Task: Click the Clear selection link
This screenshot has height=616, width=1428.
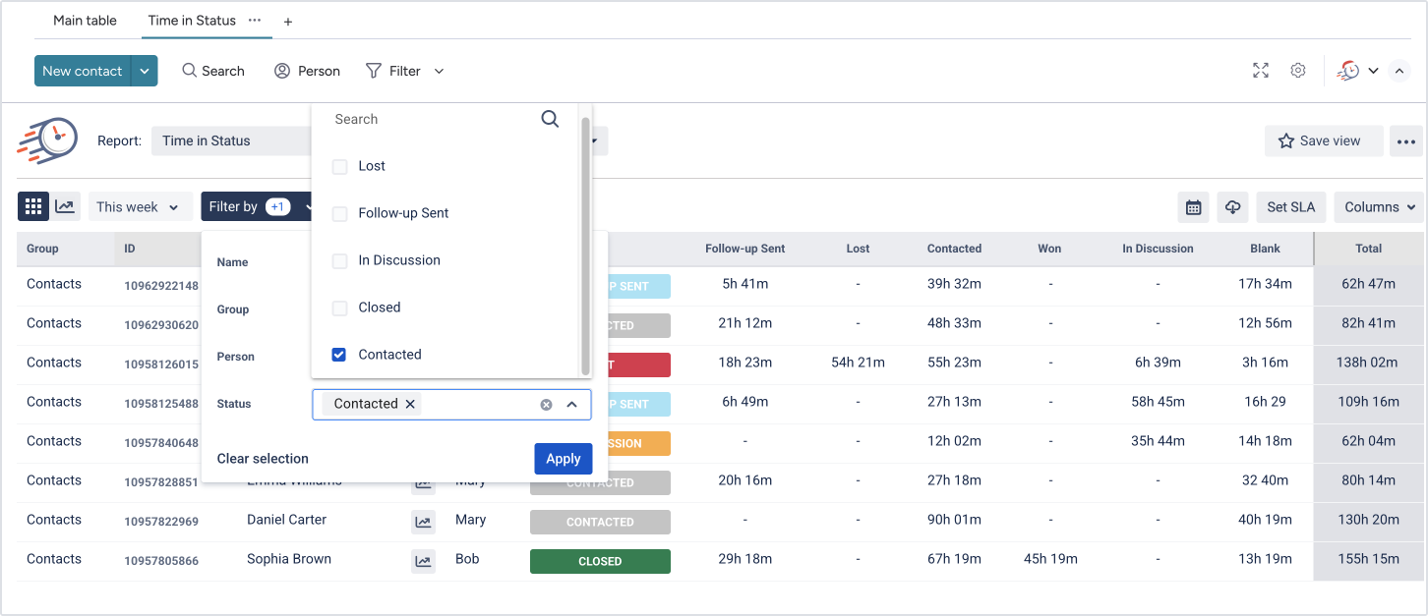Action: tap(263, 459)
